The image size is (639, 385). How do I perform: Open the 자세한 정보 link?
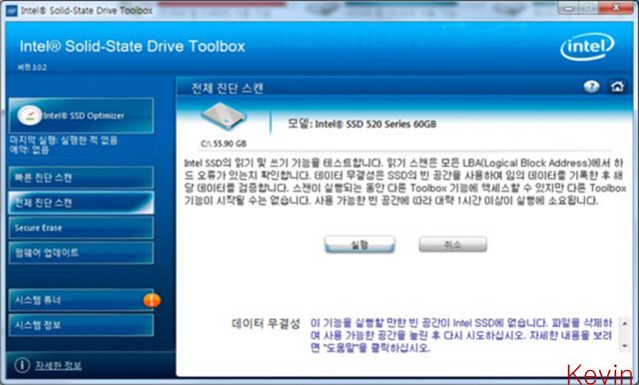[58, 365]
